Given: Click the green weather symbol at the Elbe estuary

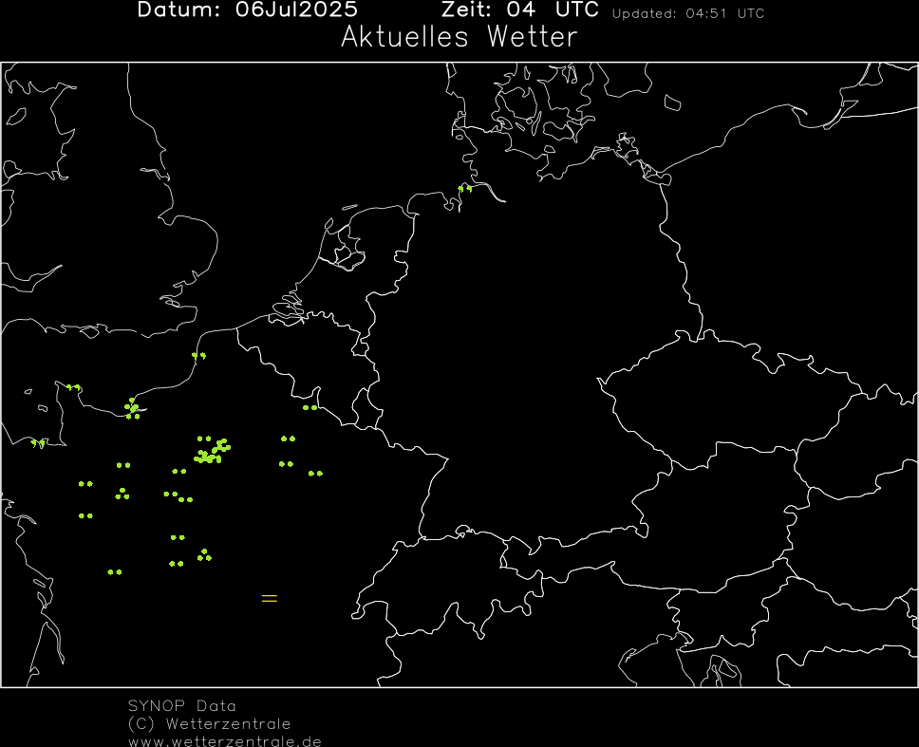Looking at the screenshot, I should (x=465, y=188).
